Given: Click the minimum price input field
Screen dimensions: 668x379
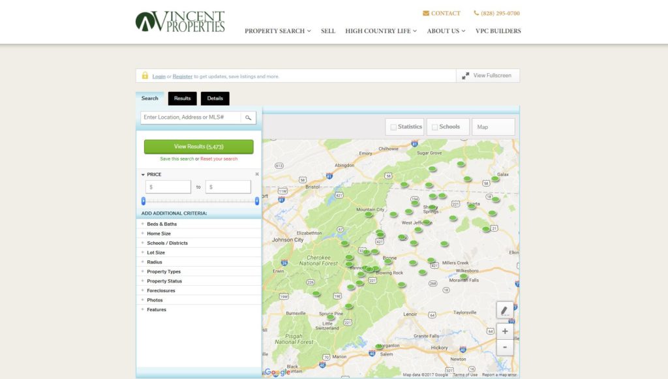Looking at the screenshot, I should [168, 187].
